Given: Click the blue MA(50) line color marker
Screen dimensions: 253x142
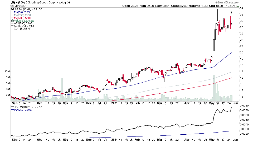Looking at the screenshot, I should click(12, 12).
